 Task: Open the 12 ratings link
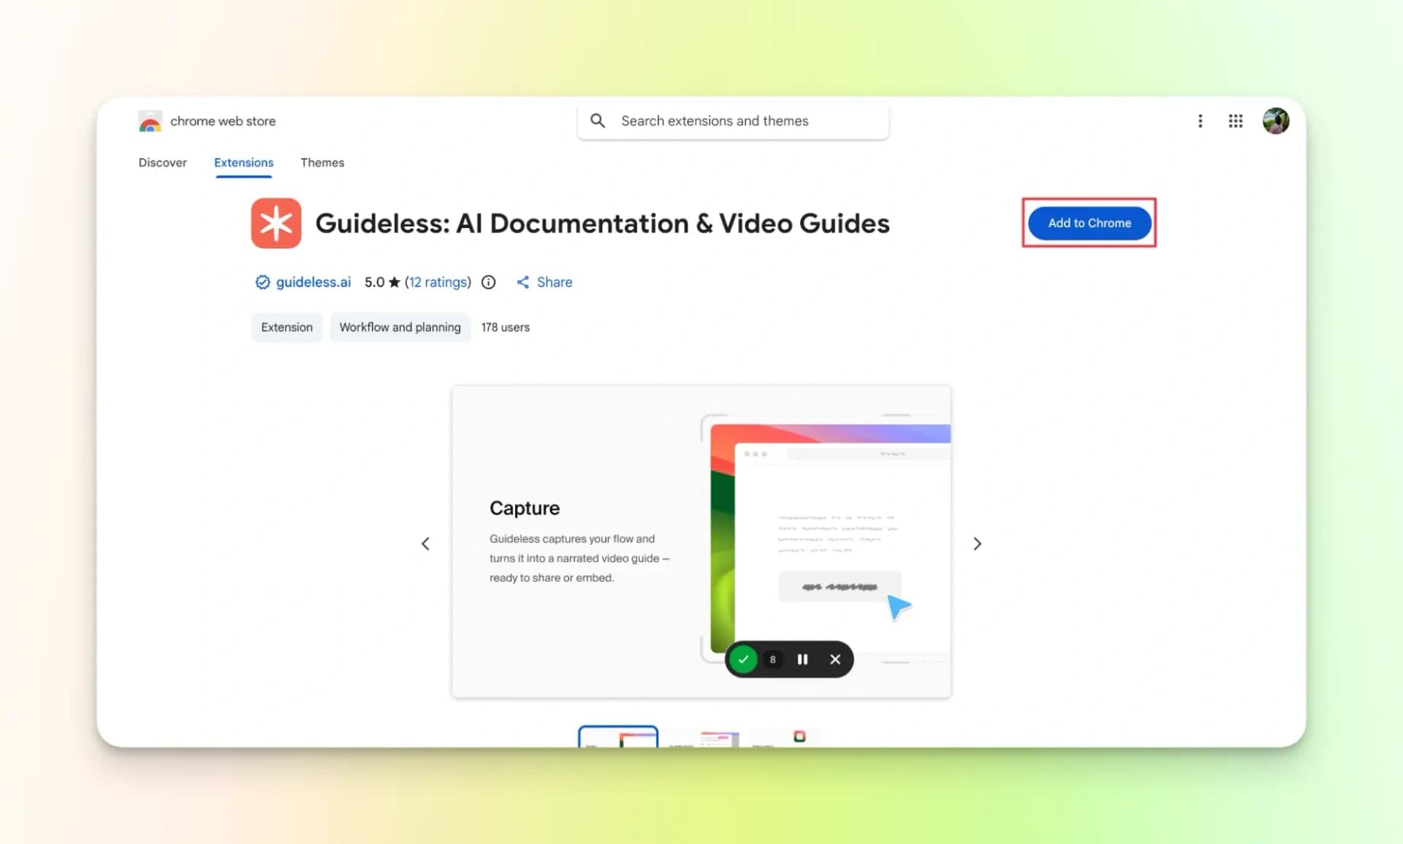pyautogui.click(x=438, y=282)
